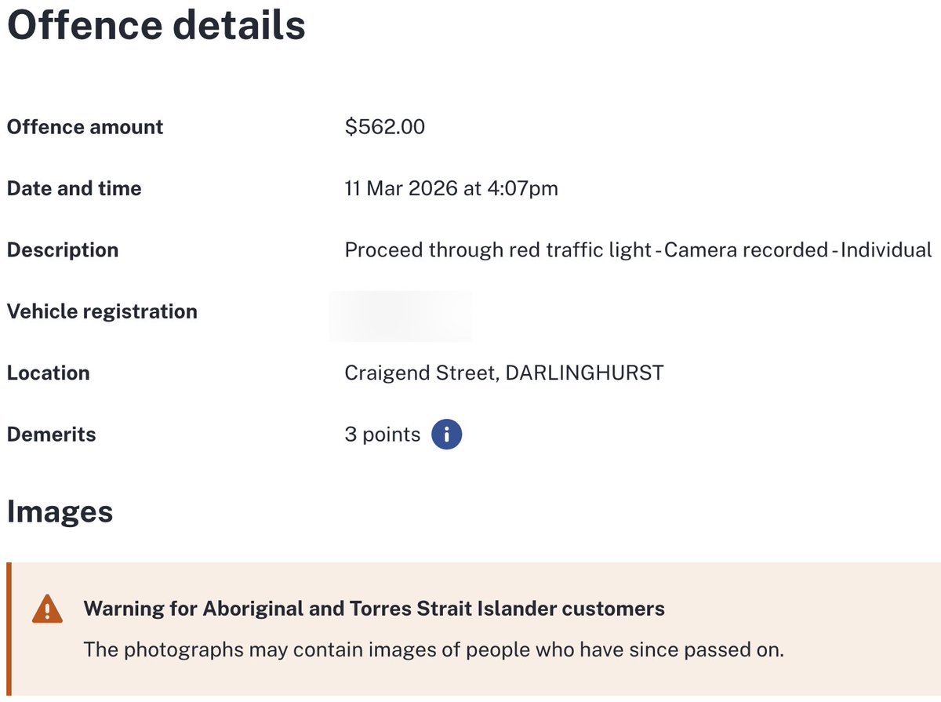
Task: Click the demerits info icon
Action: point(447,435)
